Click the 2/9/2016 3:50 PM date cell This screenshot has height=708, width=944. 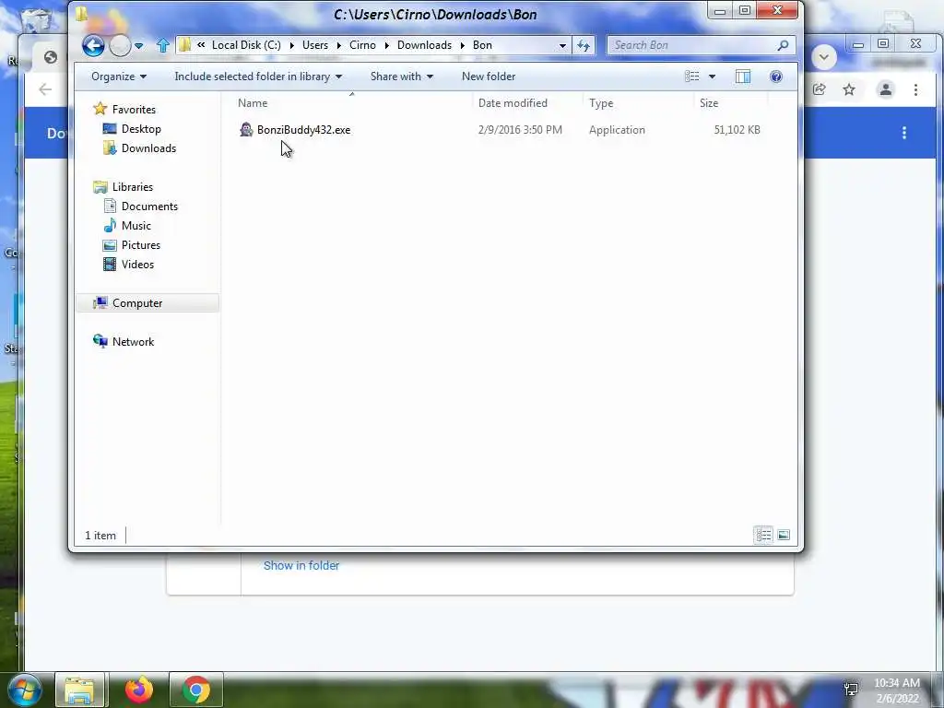coord(520,129)
